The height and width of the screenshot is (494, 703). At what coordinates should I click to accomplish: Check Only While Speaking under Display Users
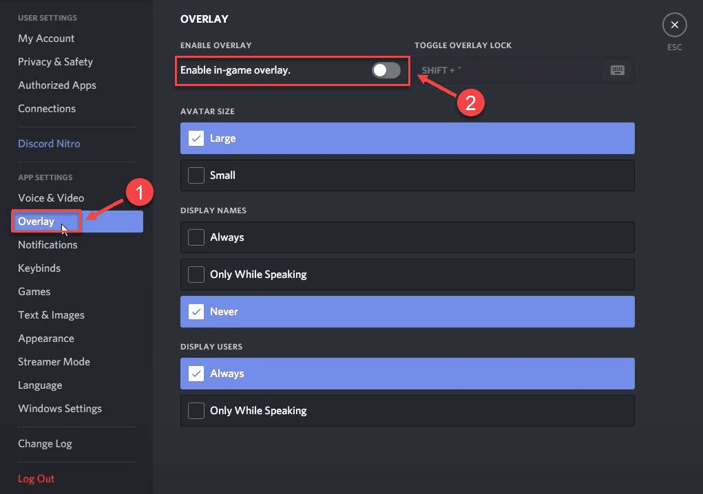coord(196,410)
